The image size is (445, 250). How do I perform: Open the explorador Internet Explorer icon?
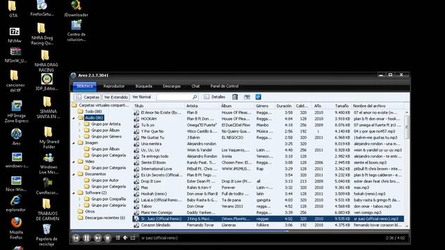tap(15, 203)
